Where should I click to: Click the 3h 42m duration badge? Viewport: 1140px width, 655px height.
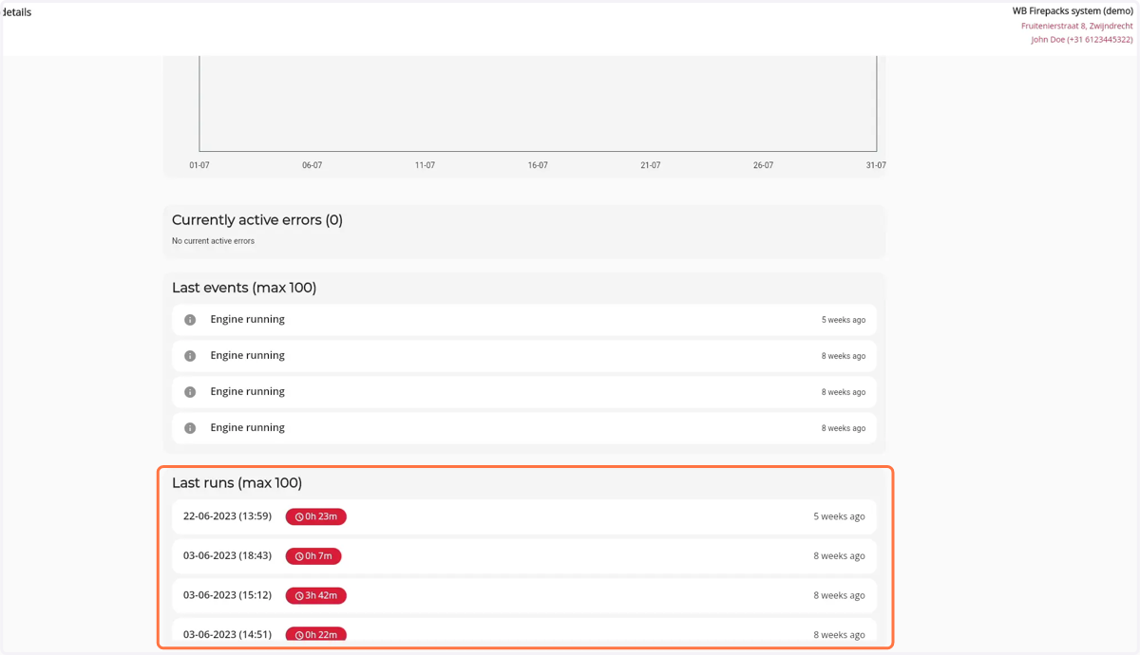coord(316,596)
